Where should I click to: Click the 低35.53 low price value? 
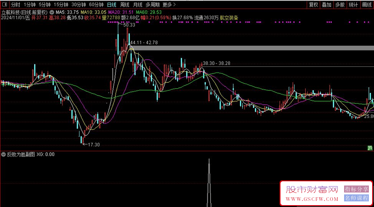coord(75,18)
